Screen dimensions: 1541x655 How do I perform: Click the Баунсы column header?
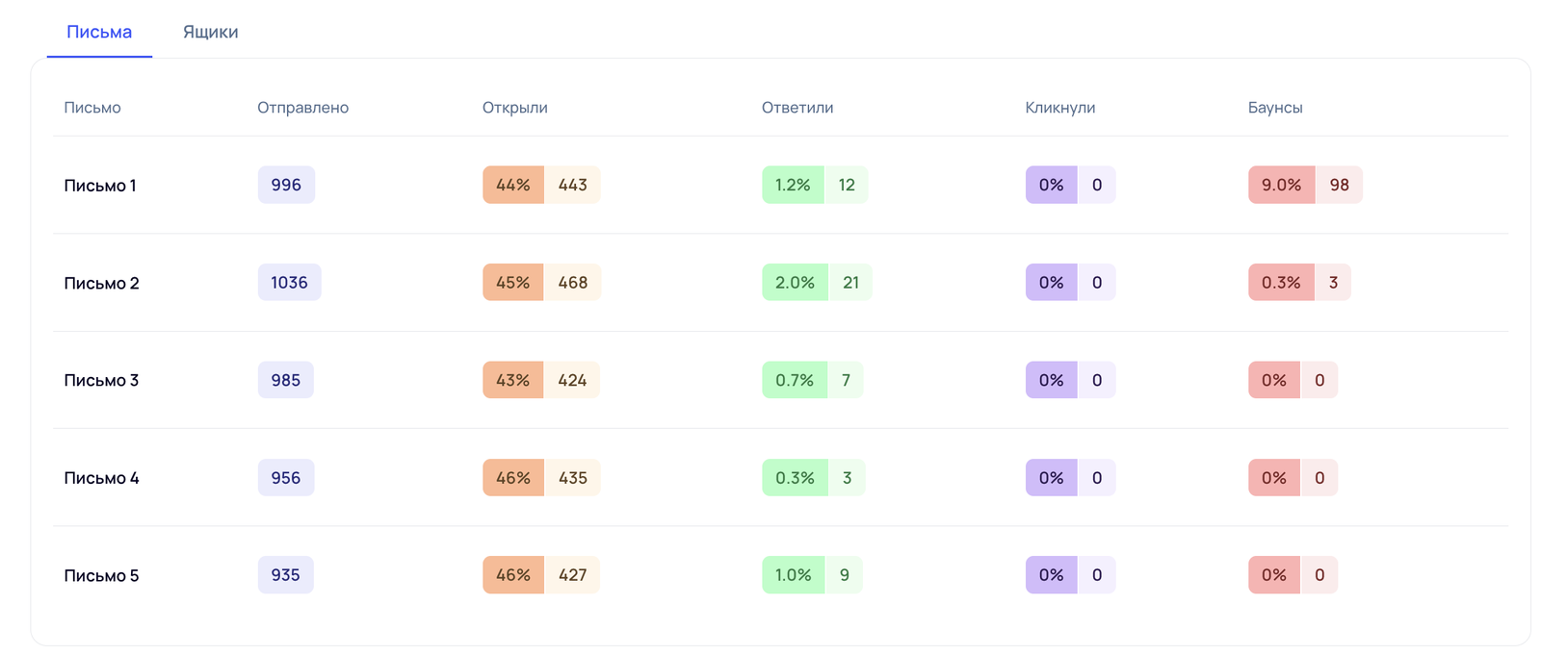[x=1274, y=108]
